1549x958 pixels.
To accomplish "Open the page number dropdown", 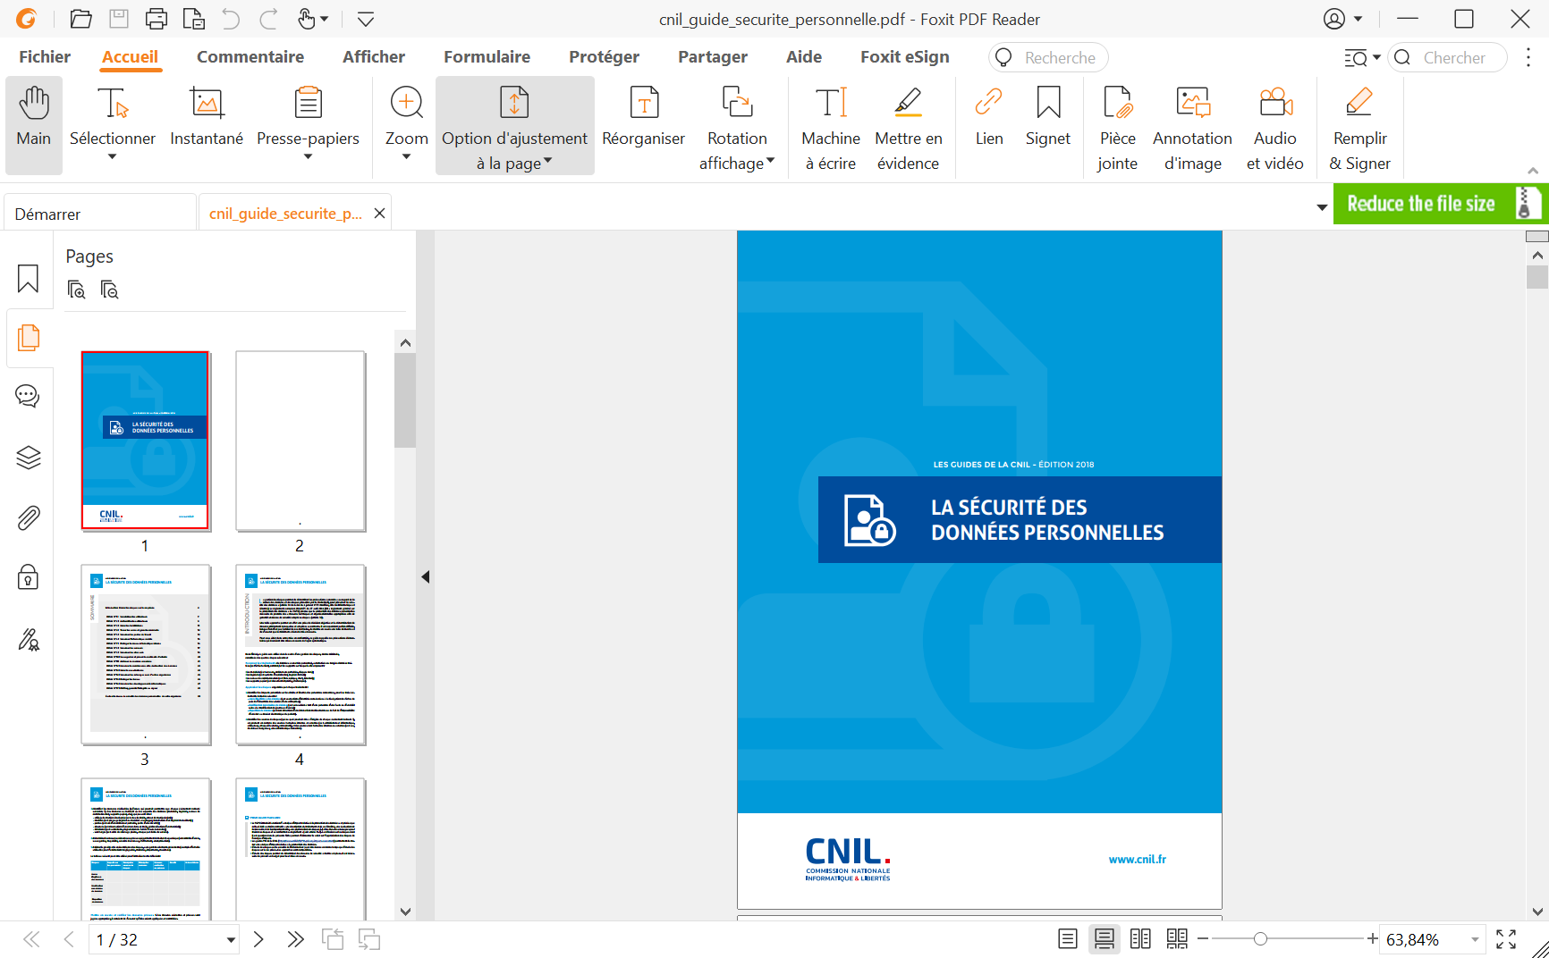I will [231, 940].
